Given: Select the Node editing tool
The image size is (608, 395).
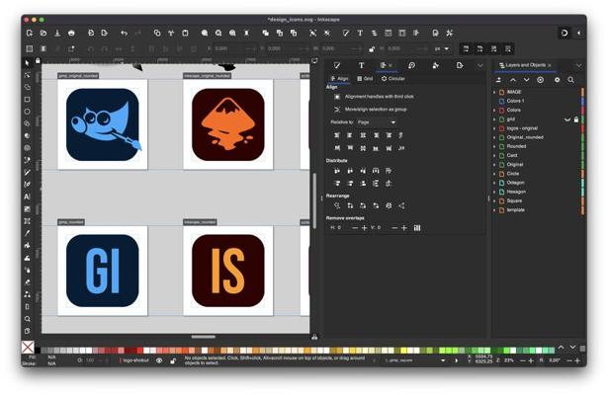Looking at the screenshot, I should (27, 75).
